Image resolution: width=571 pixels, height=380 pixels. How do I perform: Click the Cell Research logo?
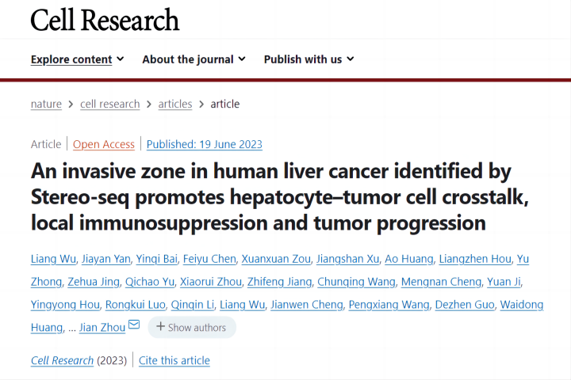click(105, 20)
